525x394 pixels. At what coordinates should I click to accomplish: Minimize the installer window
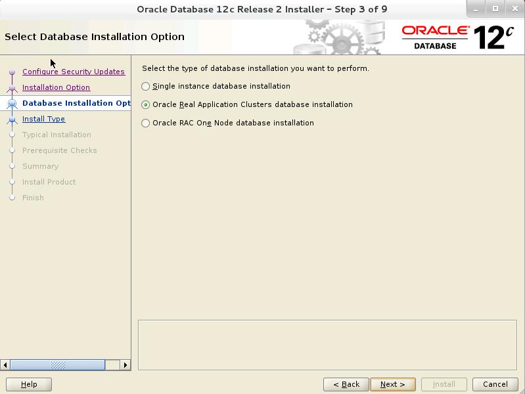pyautogui.click(x=476, y=9)
